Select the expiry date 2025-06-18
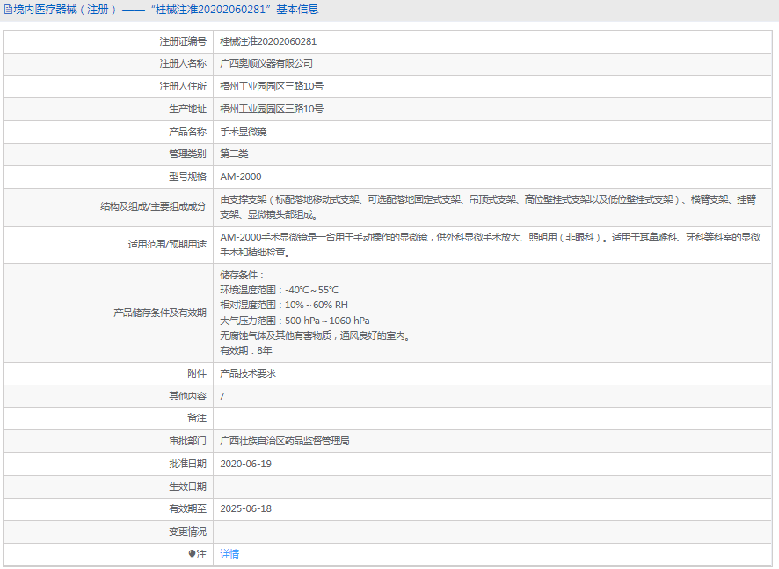 (246, 509)
